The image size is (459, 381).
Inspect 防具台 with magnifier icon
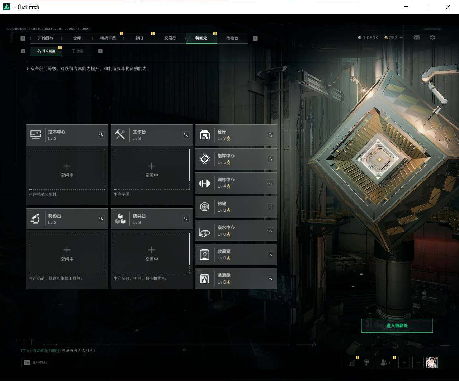tap(186, 219)
